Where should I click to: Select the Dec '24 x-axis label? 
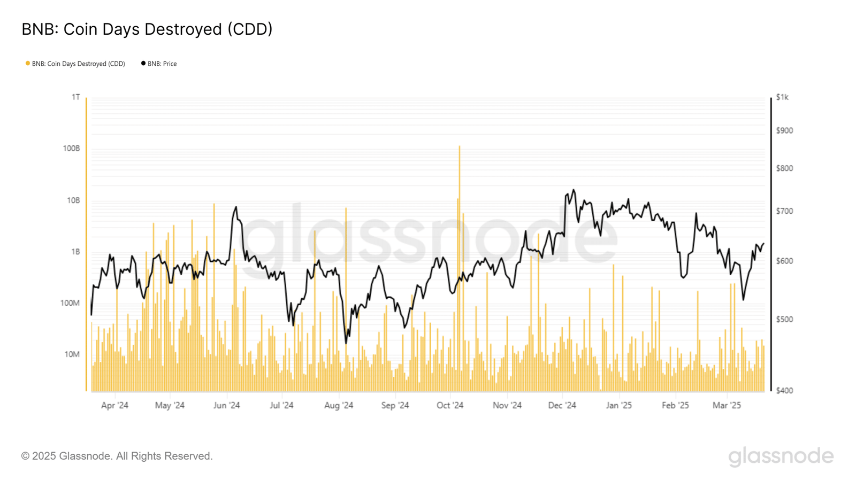point(562,405)
